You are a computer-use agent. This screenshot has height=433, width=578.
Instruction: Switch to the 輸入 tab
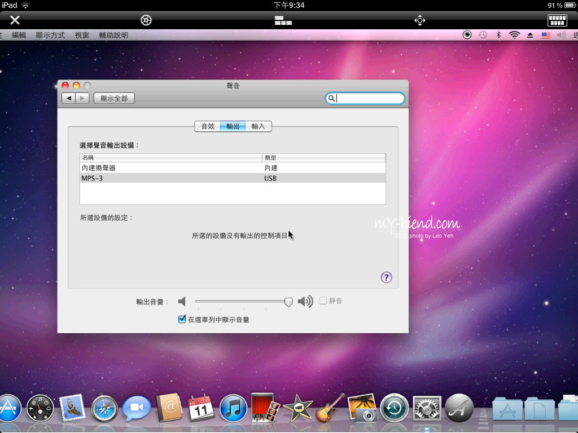[258, 126]
